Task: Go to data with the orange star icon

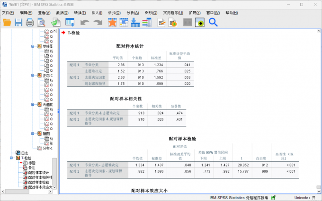Action: (x=112, y=22)
